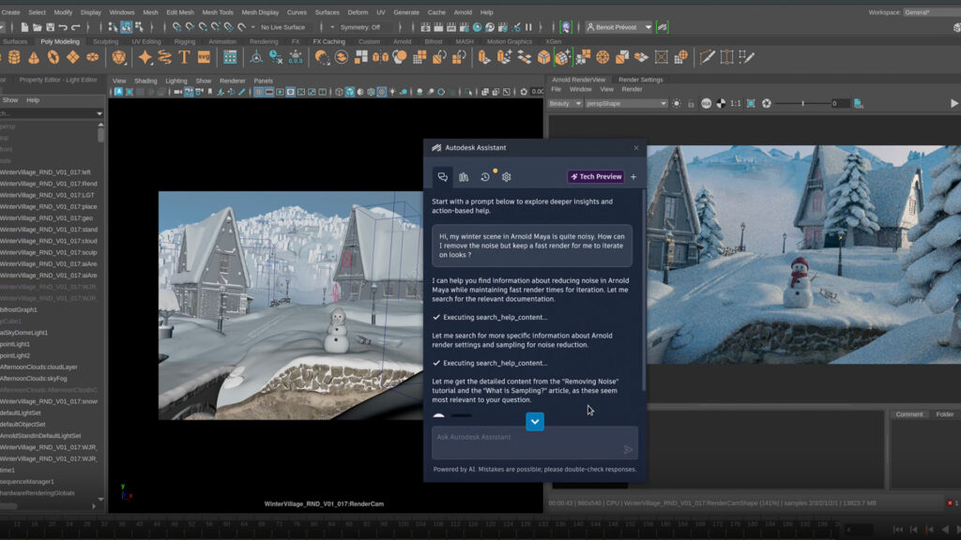This screenshot has width=961, height=540.
Task: Select the chat conversation icon in Autodesk Assistant
Action: (x=443, y=176)
